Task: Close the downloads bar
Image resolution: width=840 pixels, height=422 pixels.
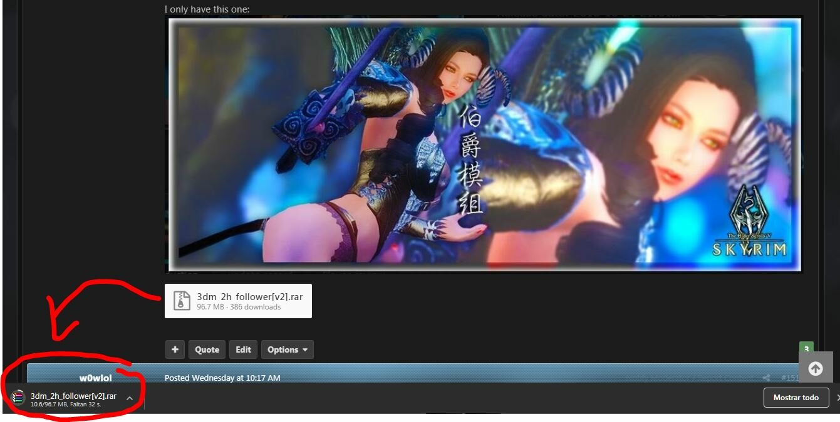Action: (838, 398)
